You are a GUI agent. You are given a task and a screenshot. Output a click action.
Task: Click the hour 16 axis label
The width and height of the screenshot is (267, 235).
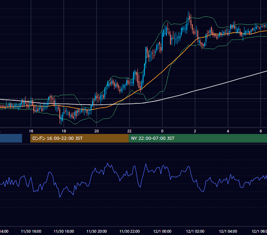click(31, 131)
